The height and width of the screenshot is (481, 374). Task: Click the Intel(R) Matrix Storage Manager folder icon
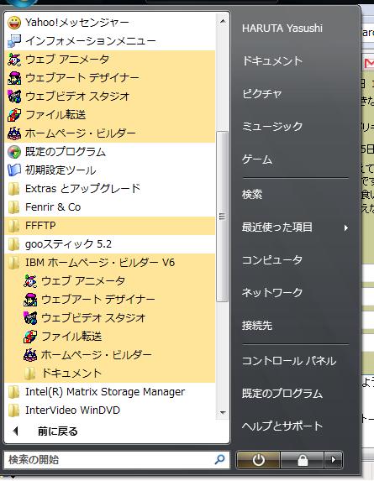(13, 392)
